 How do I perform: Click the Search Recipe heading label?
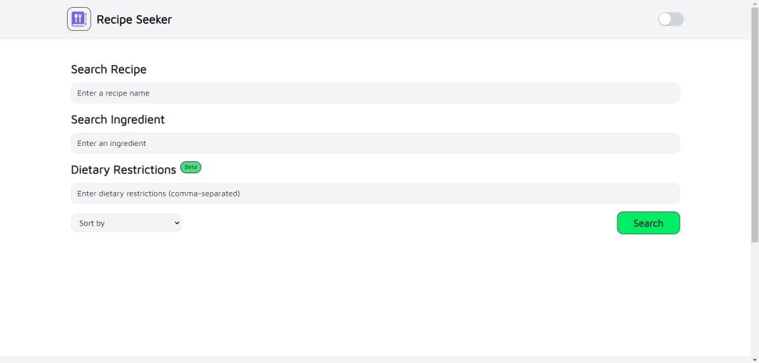109,69
